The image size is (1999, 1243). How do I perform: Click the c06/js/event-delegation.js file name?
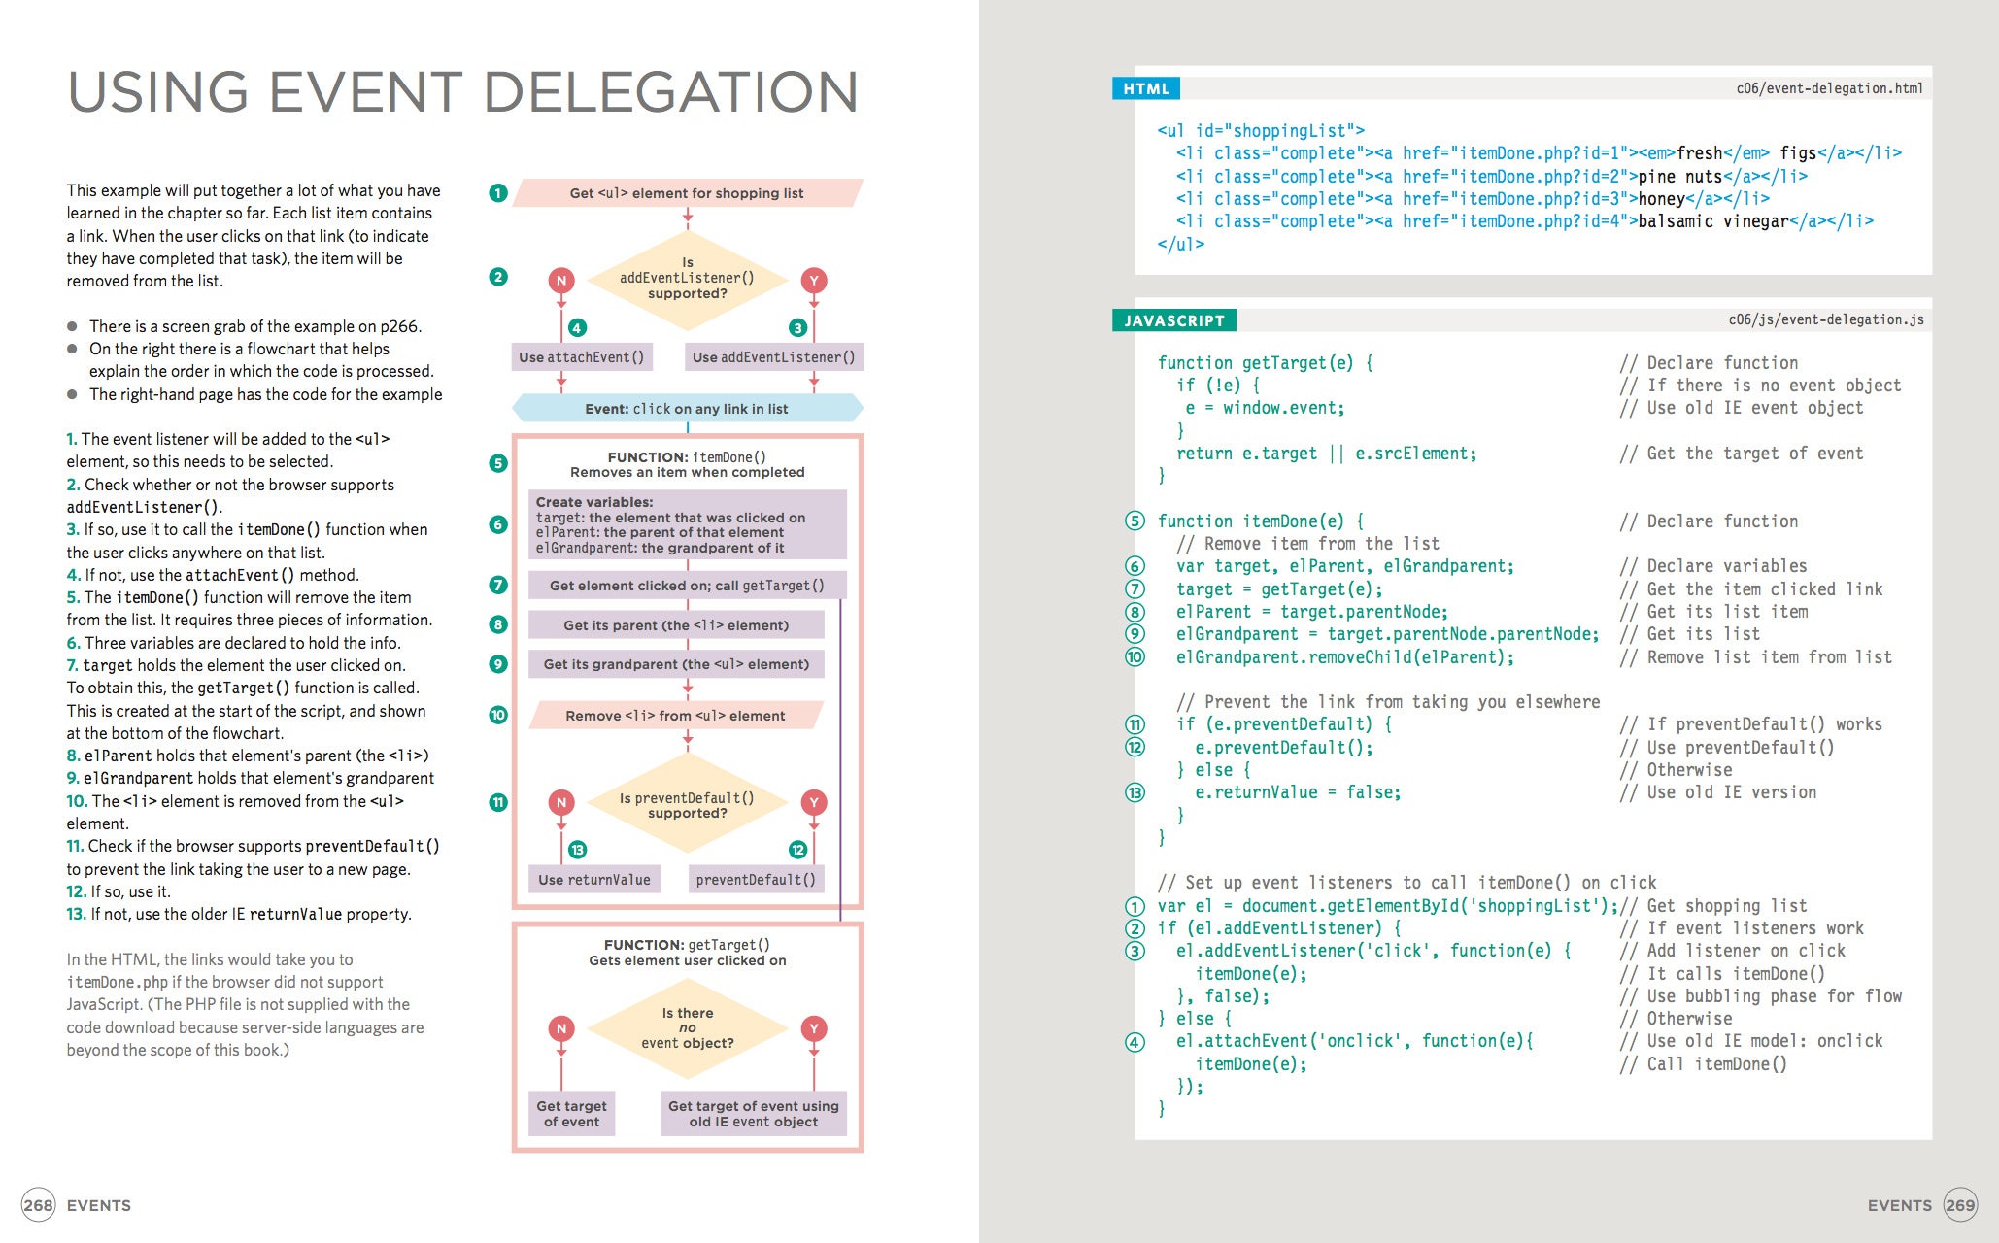click(1826, 319)
